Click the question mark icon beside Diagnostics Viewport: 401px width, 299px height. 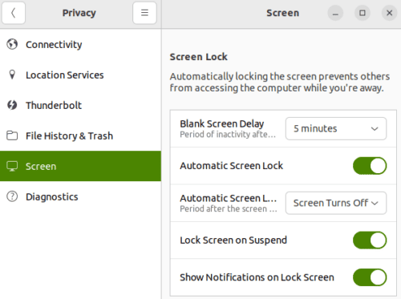[x=12, y=196]
